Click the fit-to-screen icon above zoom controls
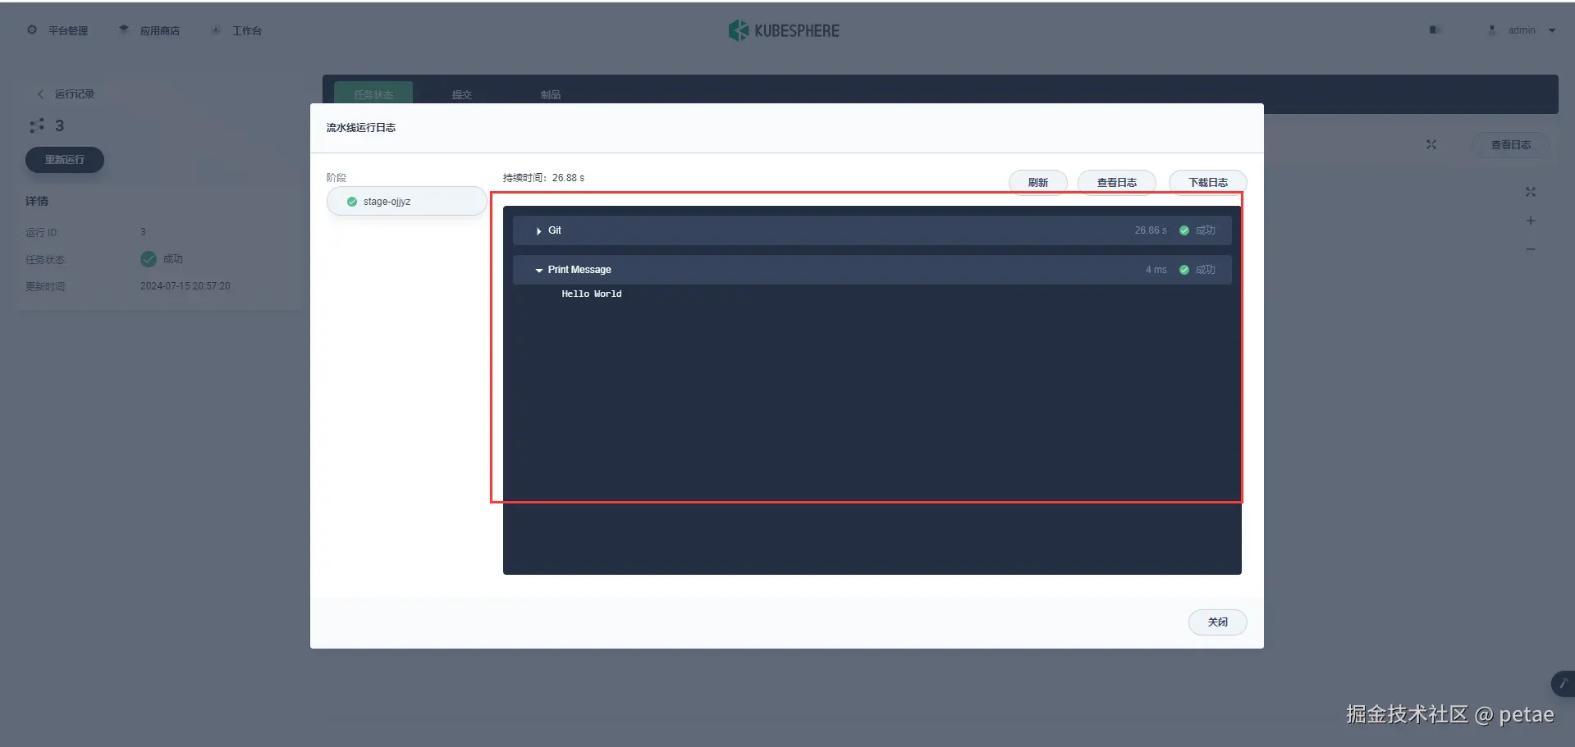Viewport: 1575px width, 747px height. (1530, 192)
